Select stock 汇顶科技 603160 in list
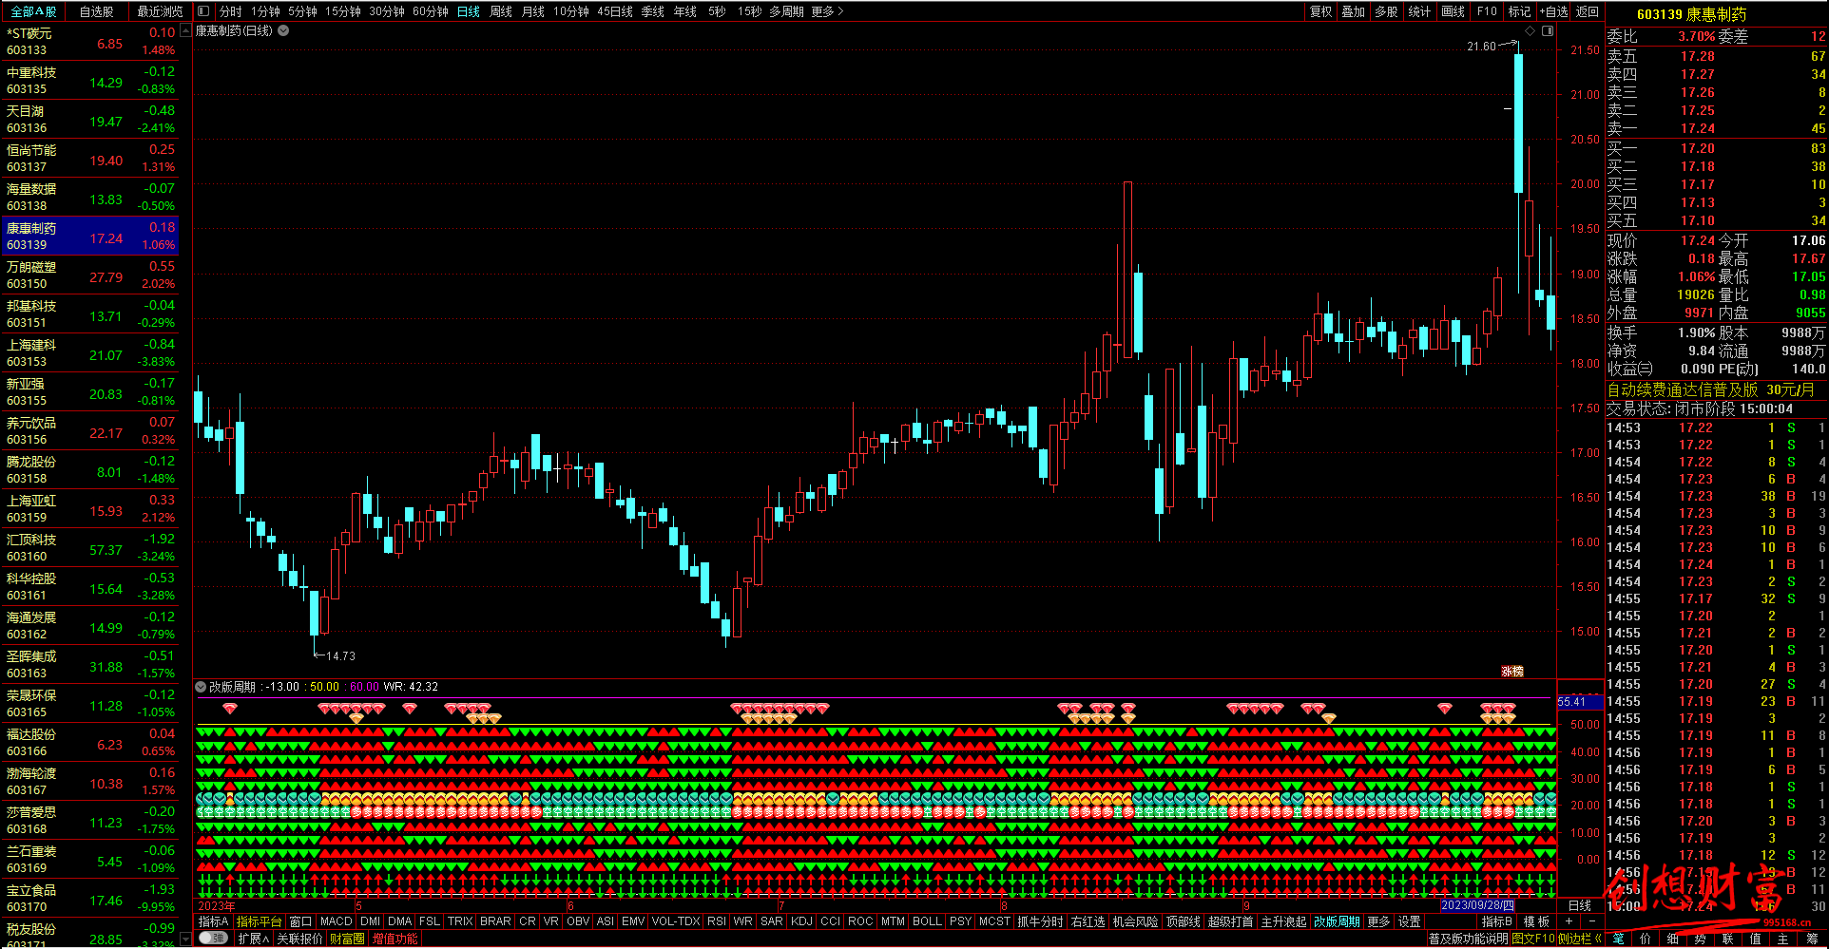This screenshot has width=1829, height=949. [90, 547]
